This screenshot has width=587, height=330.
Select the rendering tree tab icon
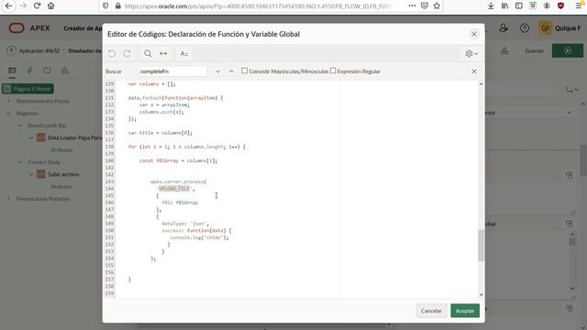click(12, 71)
